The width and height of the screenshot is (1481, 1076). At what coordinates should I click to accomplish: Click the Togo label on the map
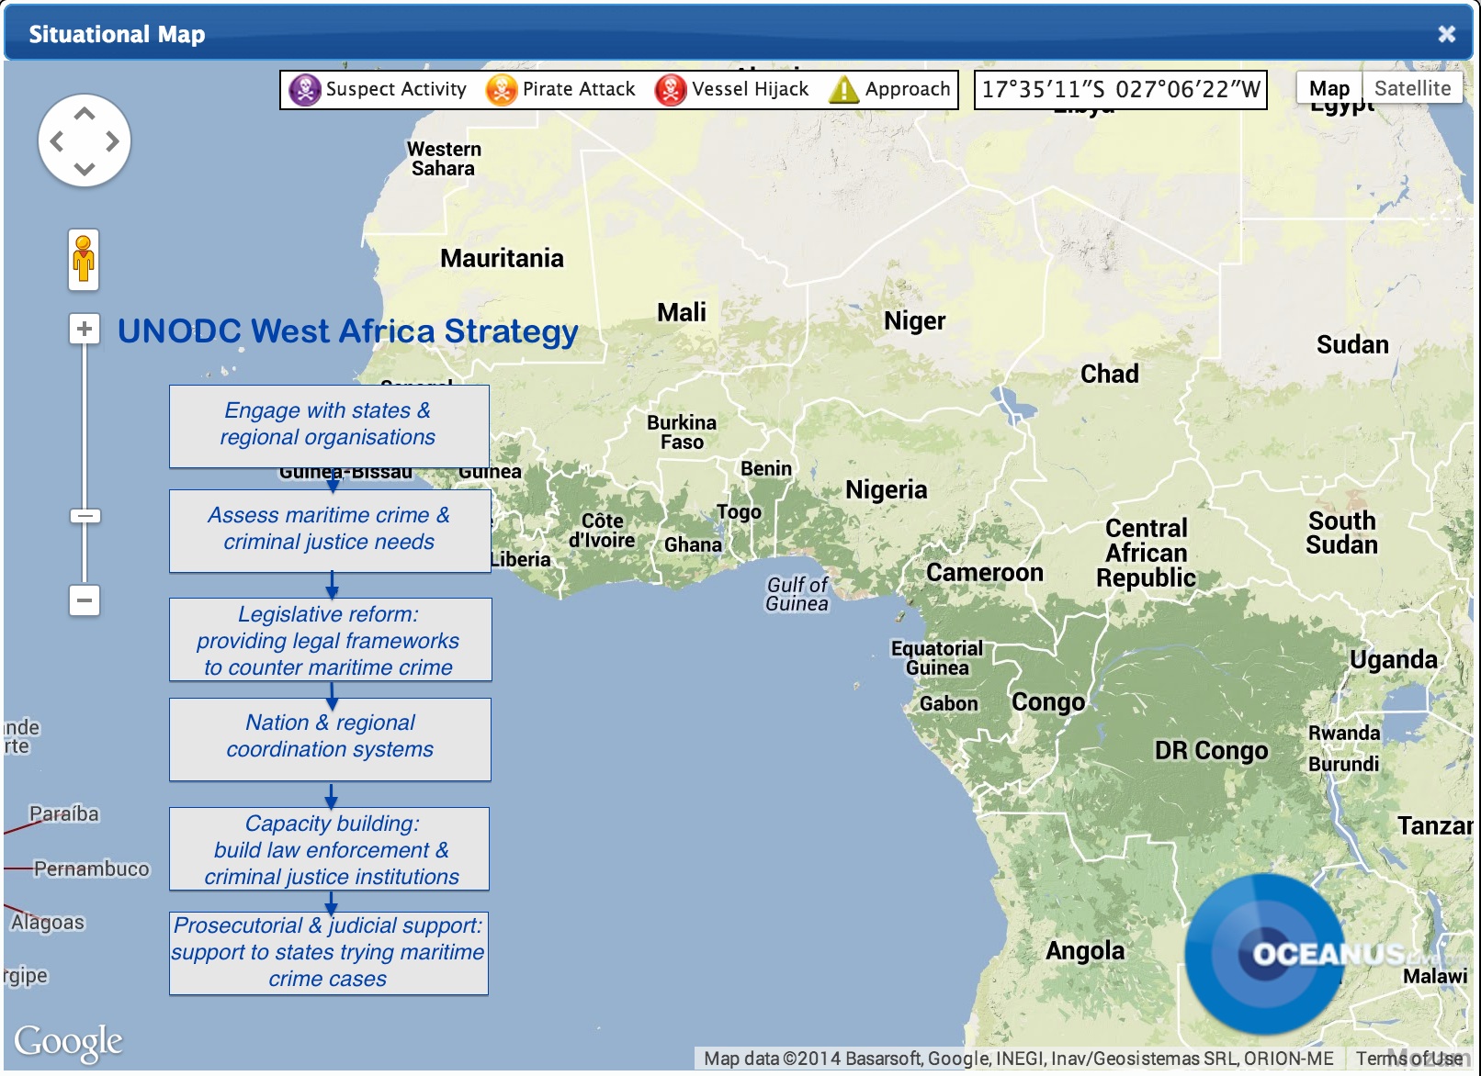tap(739, 512)
